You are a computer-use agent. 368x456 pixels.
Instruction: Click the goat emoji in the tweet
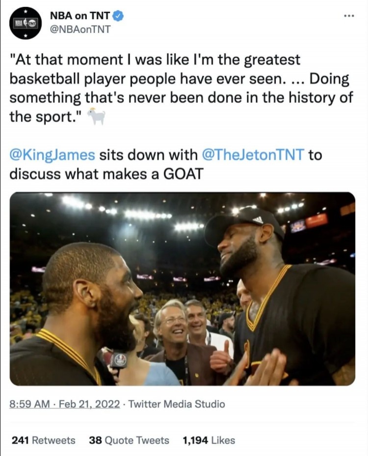[x=96, y=117]
